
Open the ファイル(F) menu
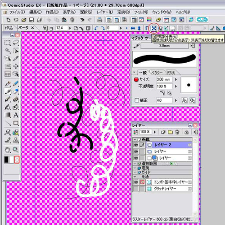click(17, 12)
